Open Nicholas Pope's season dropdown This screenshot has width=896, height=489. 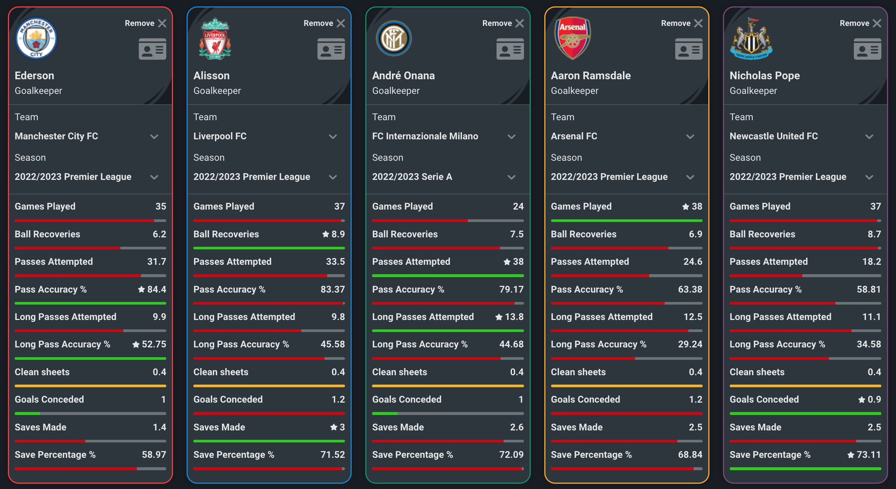click(805, 177)
